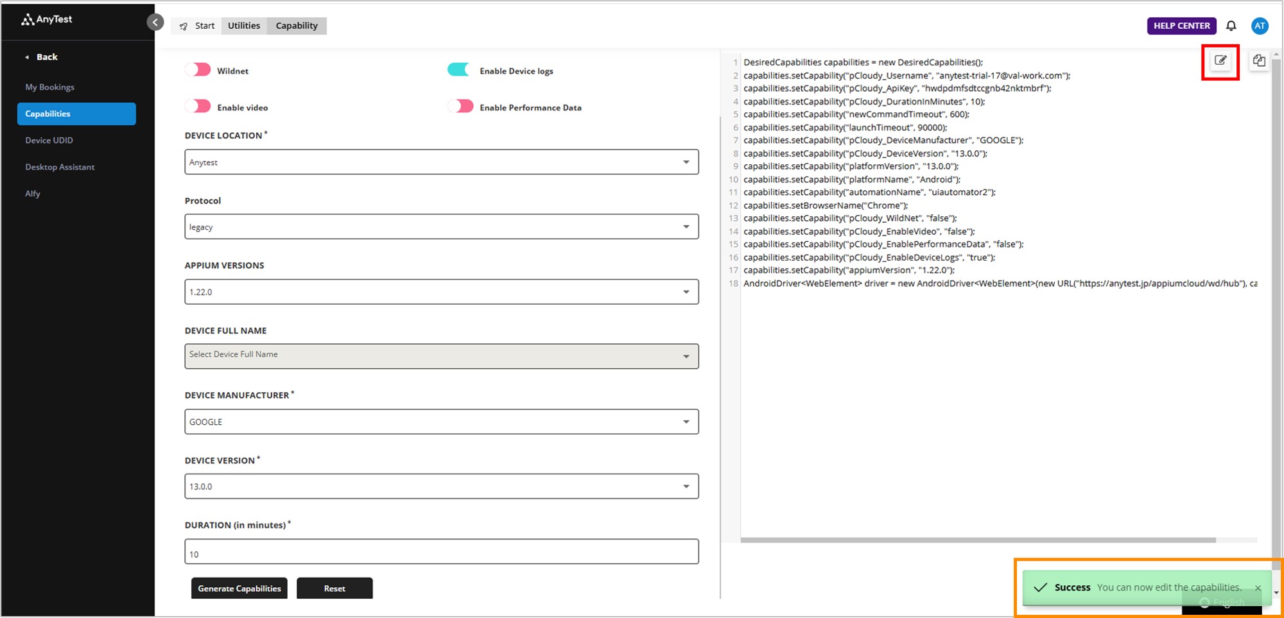Open the Device Full Name dropdown
The height and width of the screenshot is (618, 1284).
click(442, 356)
